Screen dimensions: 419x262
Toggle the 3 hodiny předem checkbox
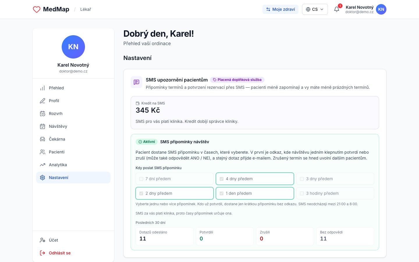pos(302,193)
